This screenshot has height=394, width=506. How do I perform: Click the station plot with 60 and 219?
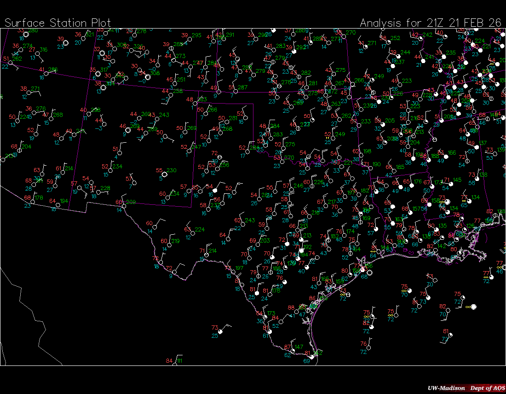point(170,244)
